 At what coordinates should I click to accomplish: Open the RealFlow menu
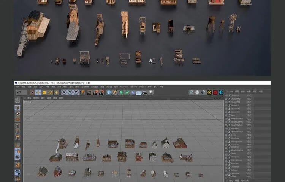pos(124,87)
